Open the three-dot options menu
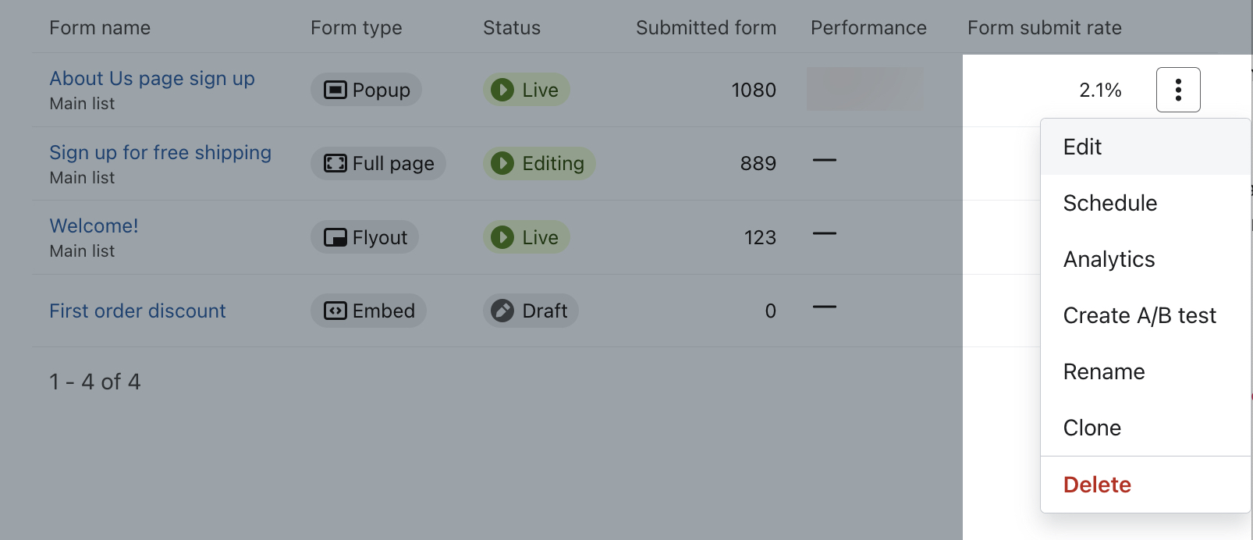Viewport: 1253px width, 540px height. [1177, 90]
